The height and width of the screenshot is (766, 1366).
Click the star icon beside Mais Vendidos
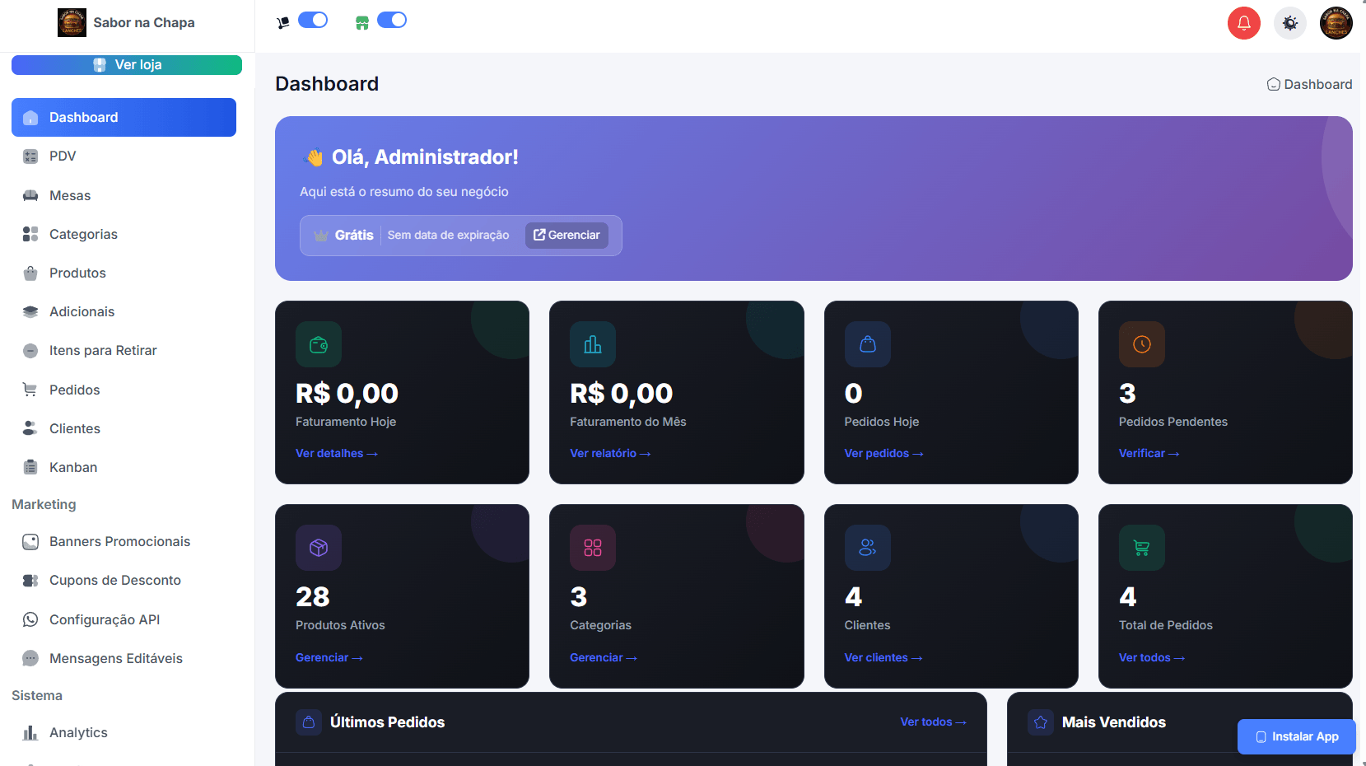tap(1041, 722)
